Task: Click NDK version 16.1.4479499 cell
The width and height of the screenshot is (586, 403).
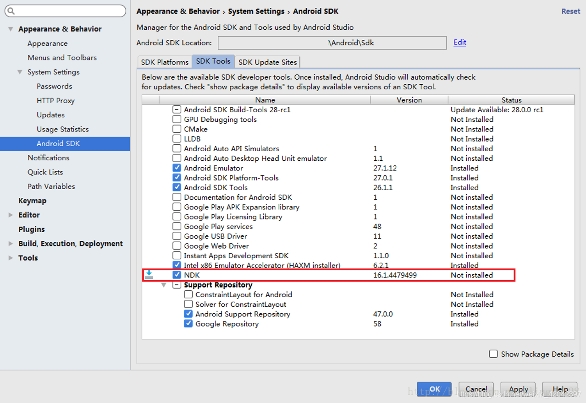Action: point(395,275)
